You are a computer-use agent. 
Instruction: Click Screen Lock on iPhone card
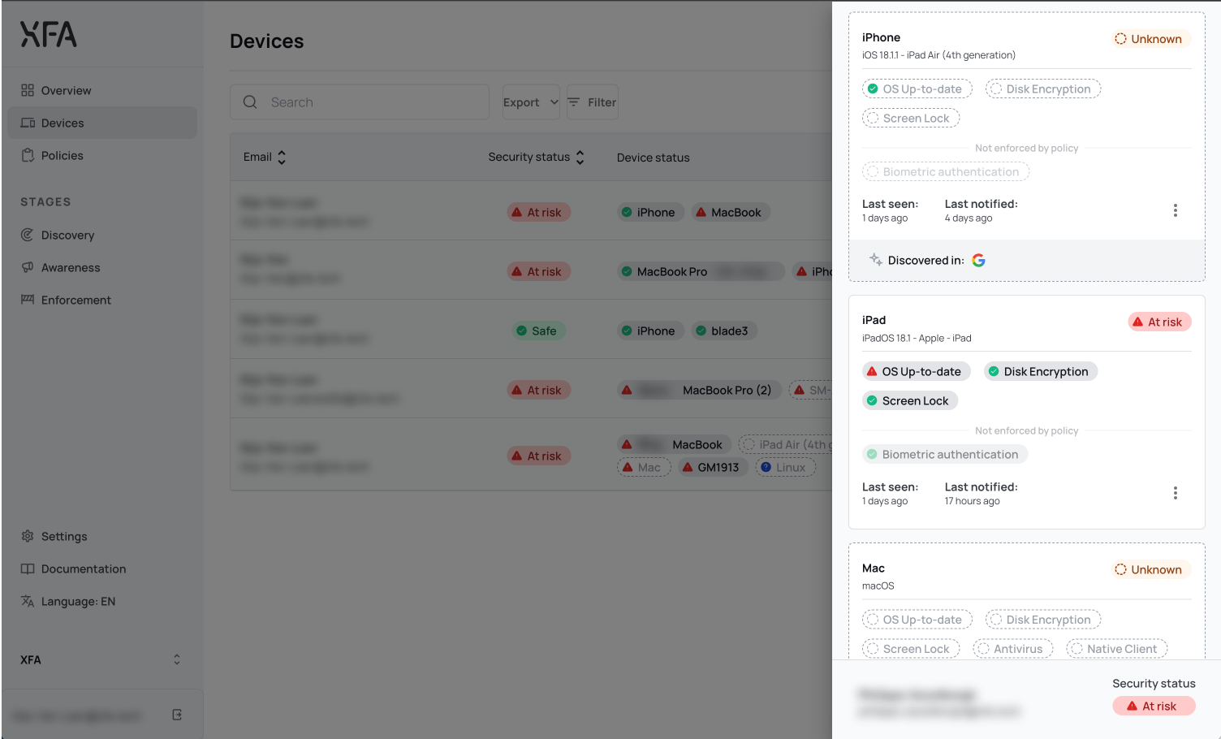pyautogui.click(x=911, y=118)
